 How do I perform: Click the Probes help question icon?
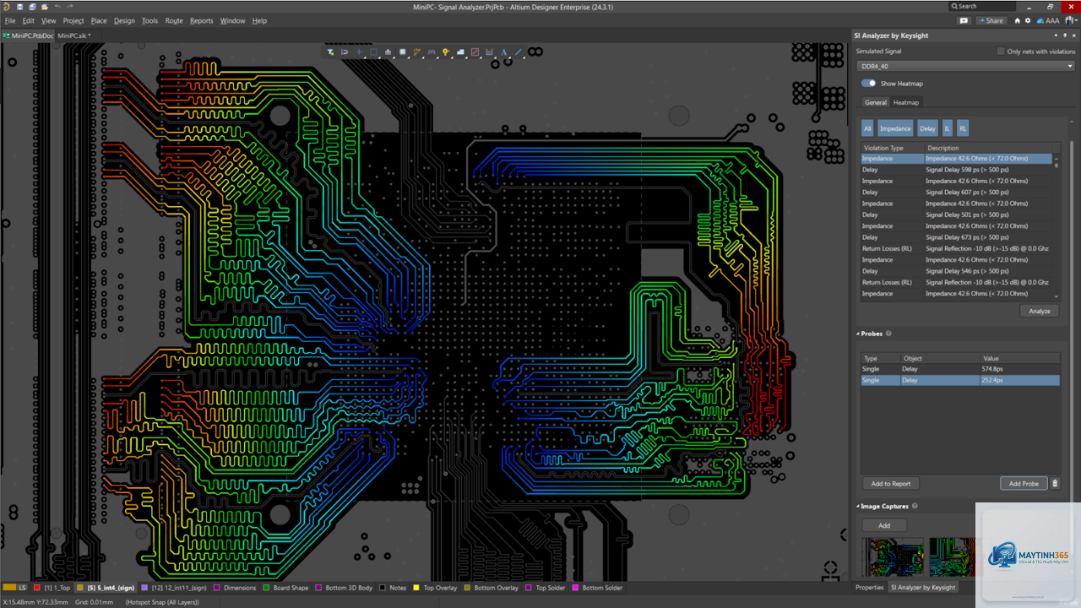(888, 334)
